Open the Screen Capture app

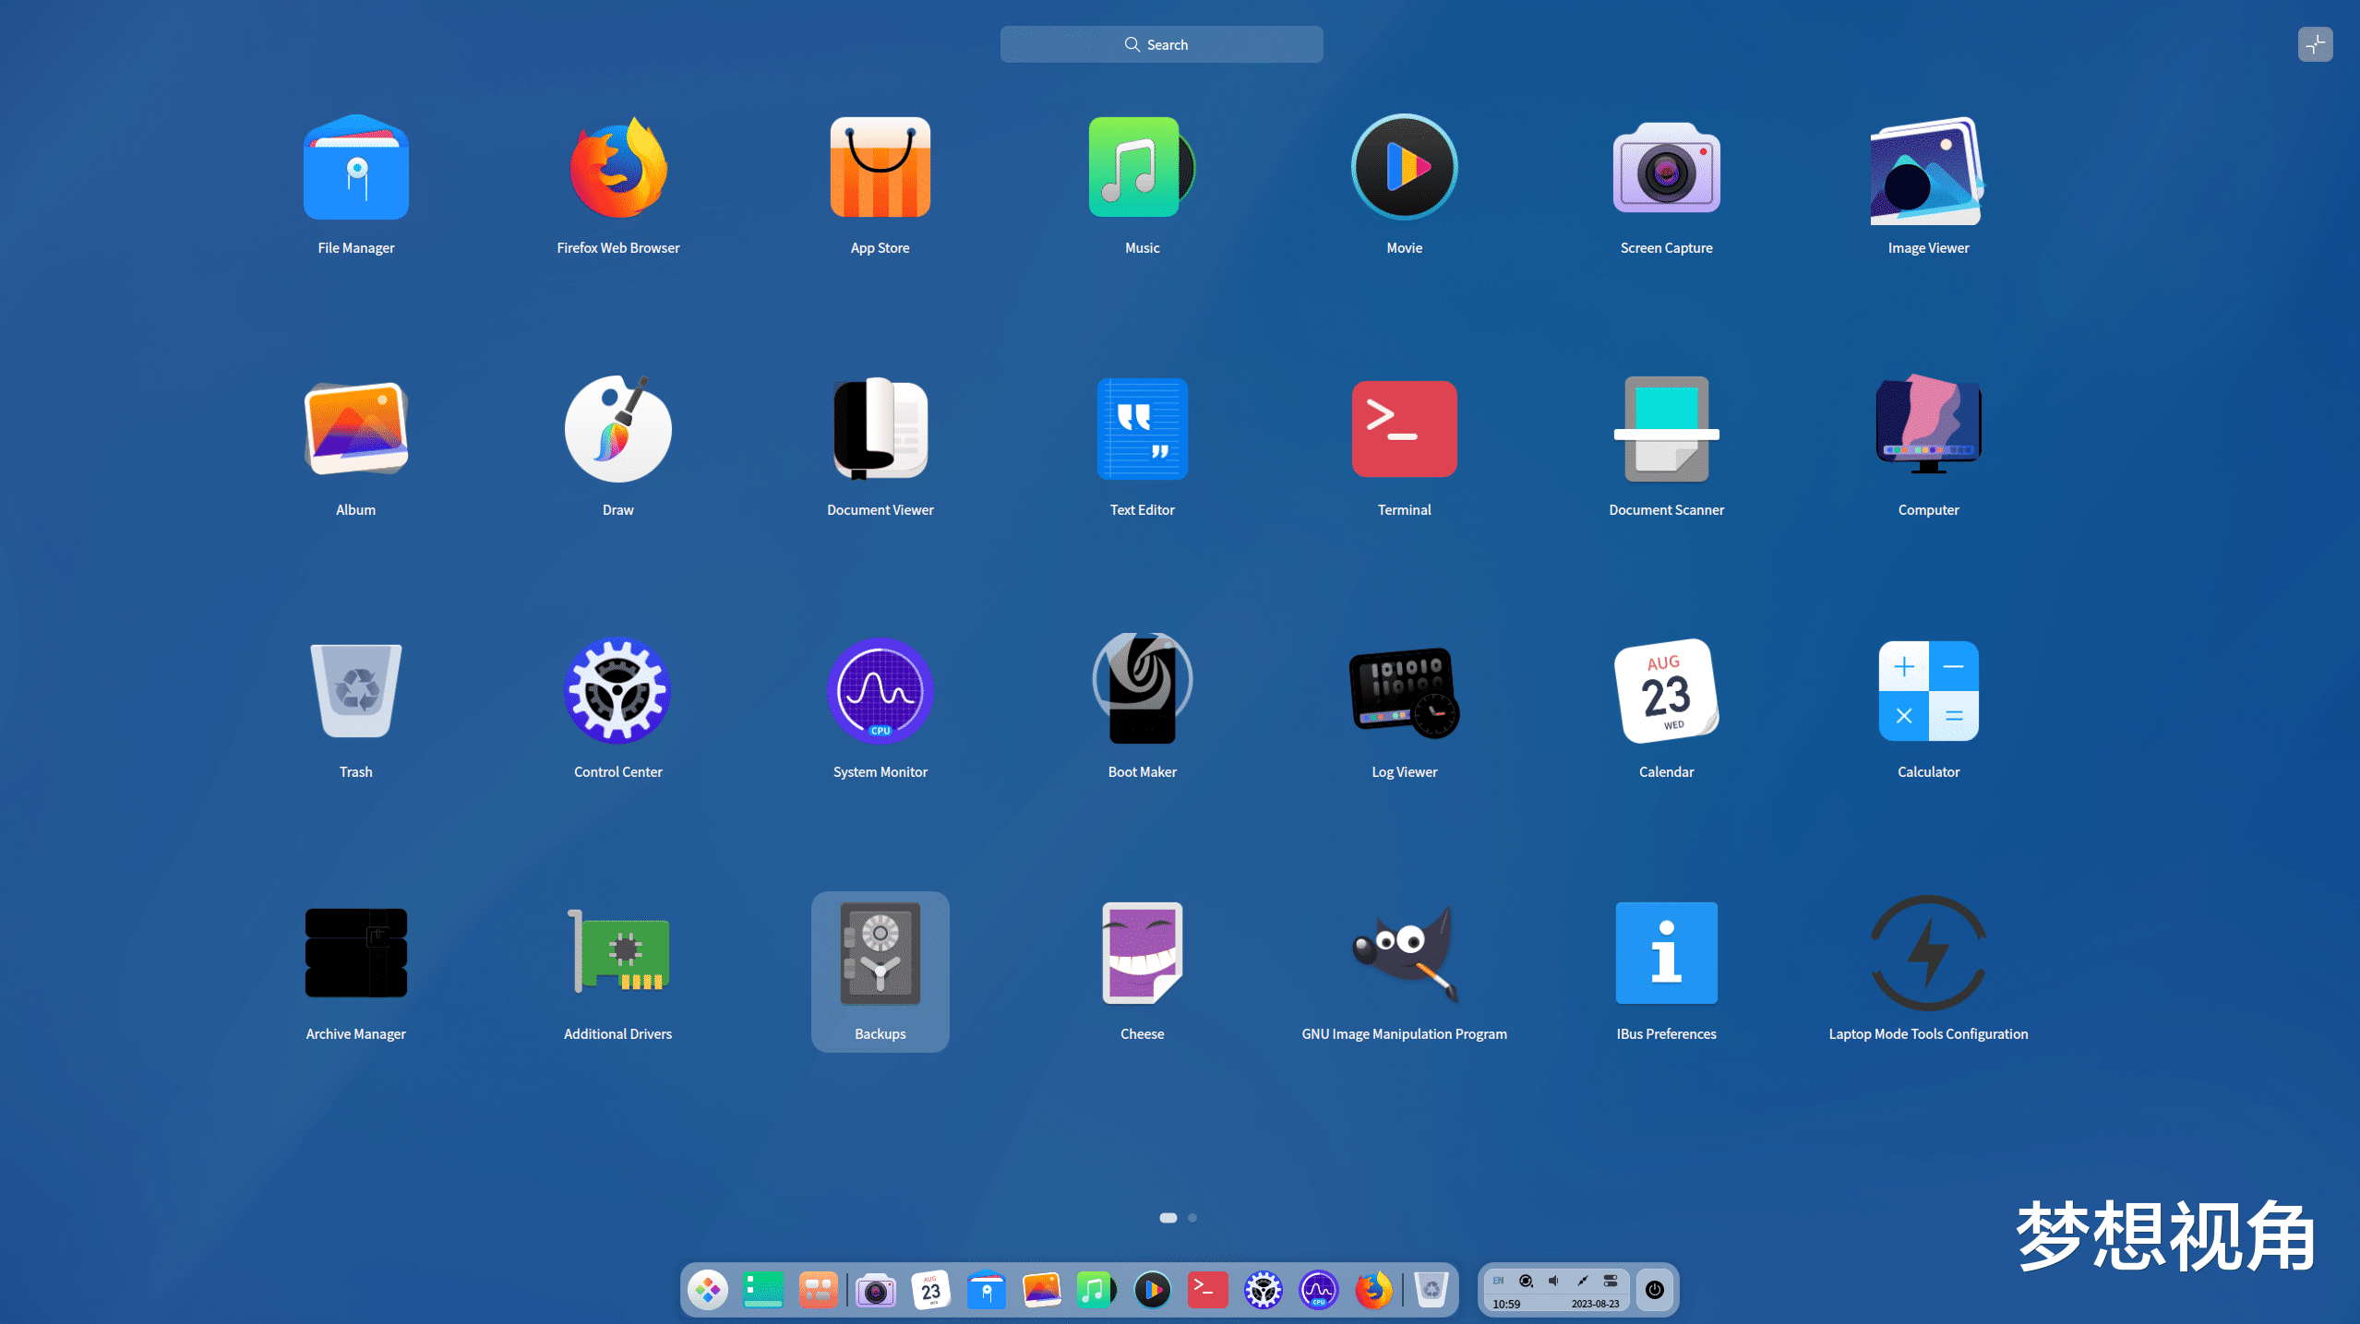point(1666,168)
